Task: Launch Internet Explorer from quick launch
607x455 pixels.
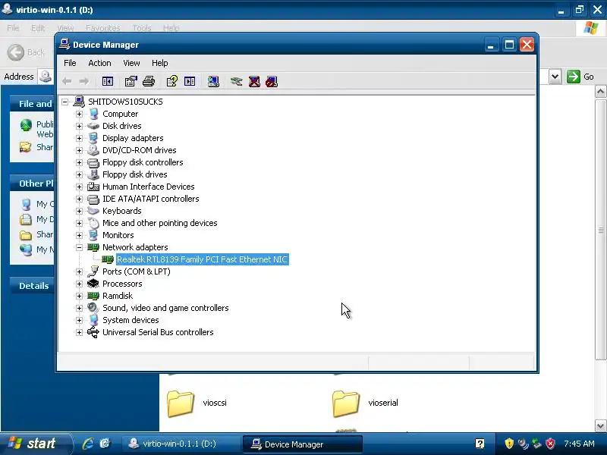Action: click(x=88, y=444)
